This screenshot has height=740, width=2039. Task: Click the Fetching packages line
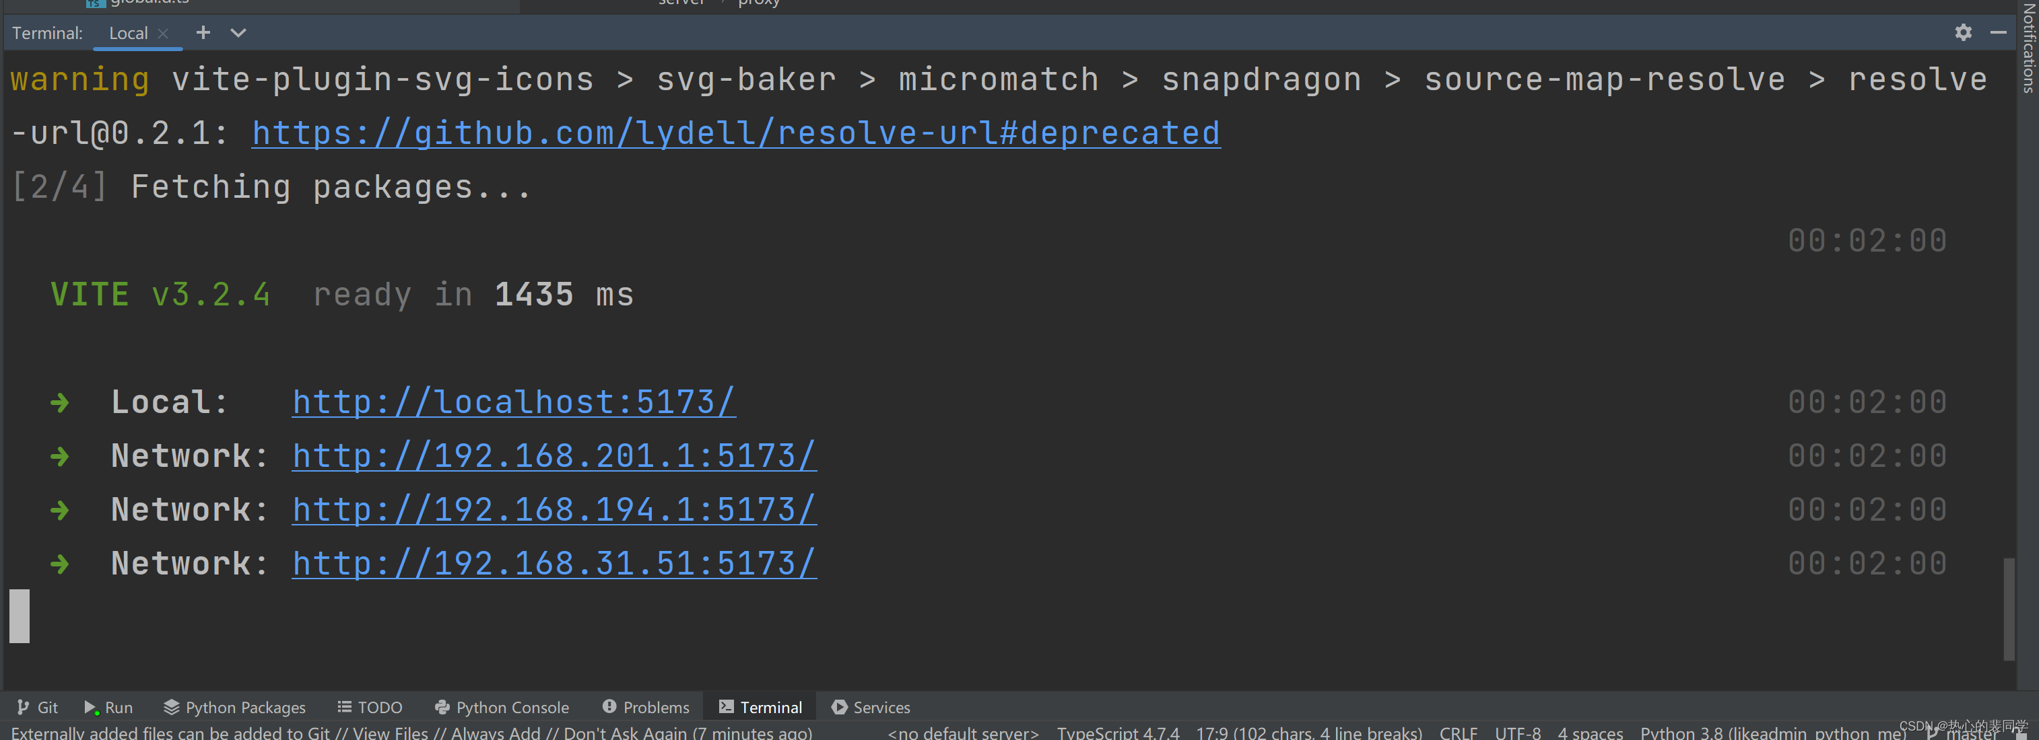point(271,188)
